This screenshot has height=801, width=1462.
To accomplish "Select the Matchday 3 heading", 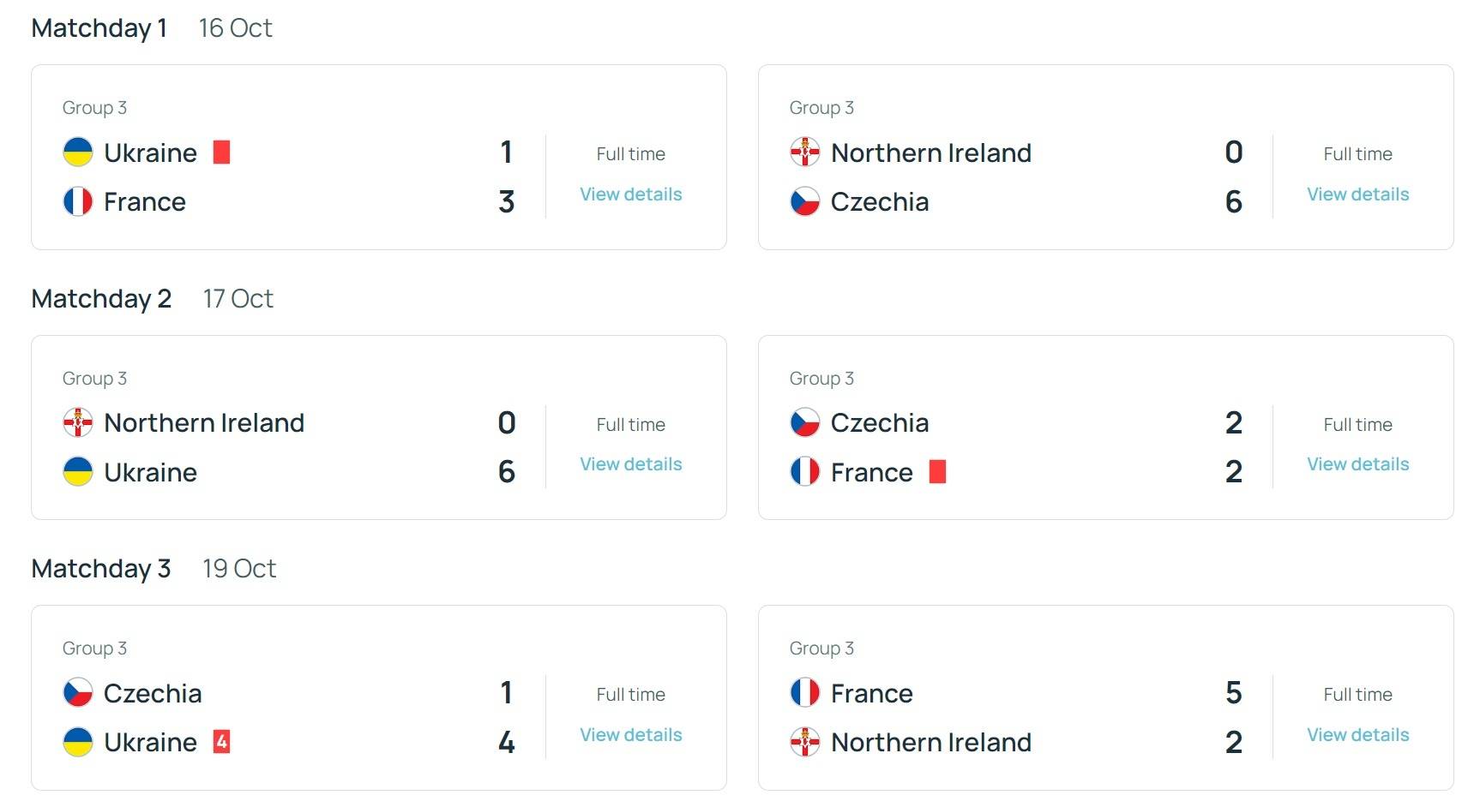I will tap(101, 569).
